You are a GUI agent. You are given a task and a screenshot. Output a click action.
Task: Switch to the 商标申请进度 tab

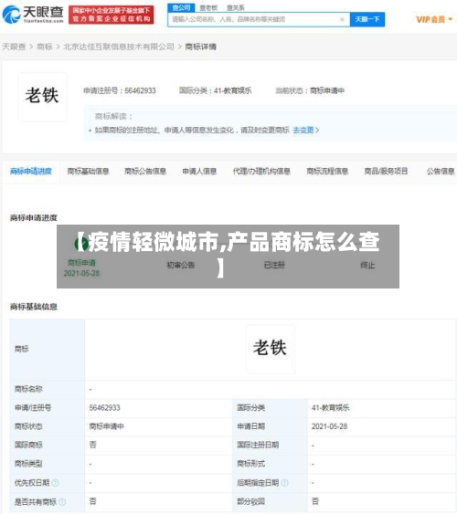(x=31, y=171)
